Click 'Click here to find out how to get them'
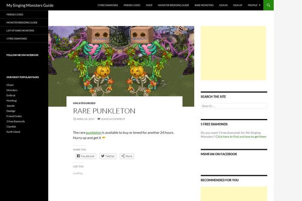The image size is (302, 201). 241,137
